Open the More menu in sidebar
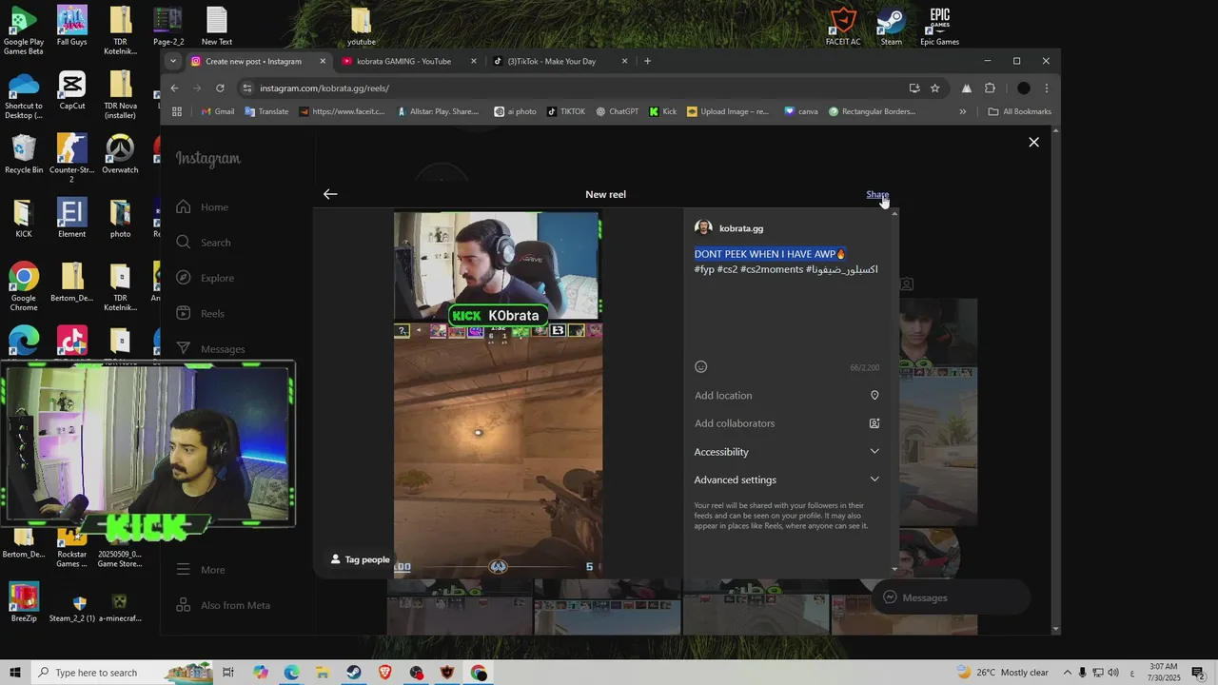Viewport: 1218px width, 685px height. click(201, 570)
